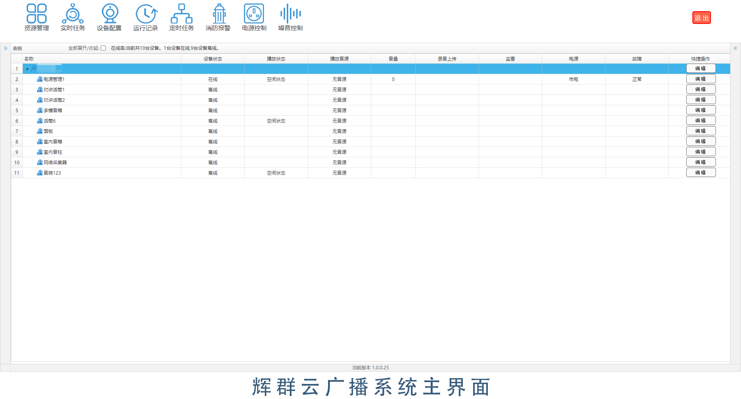Open the 电源控制 power control

(x=254, y=17)
